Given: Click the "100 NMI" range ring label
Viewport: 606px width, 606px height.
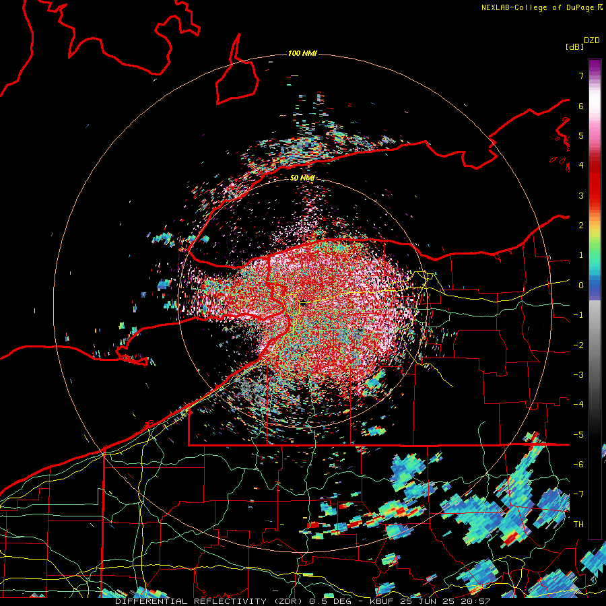Looking at the screenshot, I should 302,53.
